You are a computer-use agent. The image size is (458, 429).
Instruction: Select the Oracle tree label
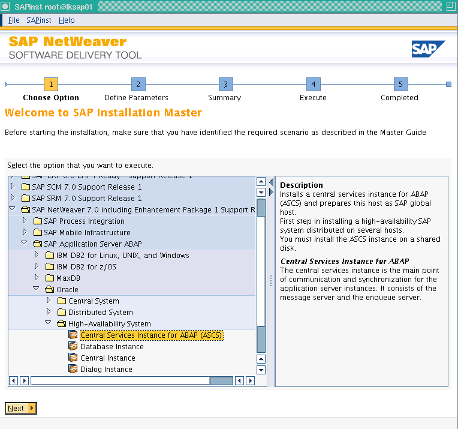(x=67, y=290)
